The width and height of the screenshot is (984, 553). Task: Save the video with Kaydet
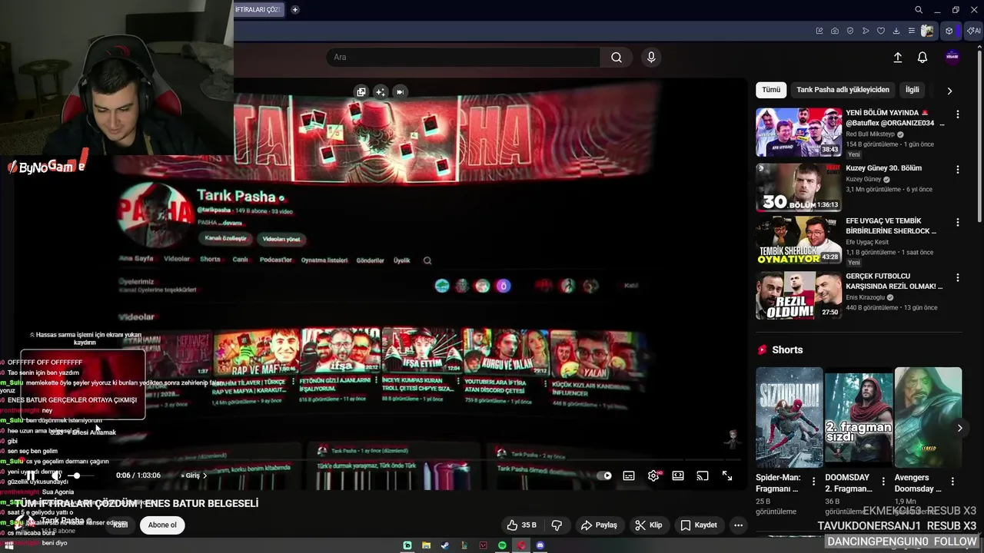[x=699, y=525]
